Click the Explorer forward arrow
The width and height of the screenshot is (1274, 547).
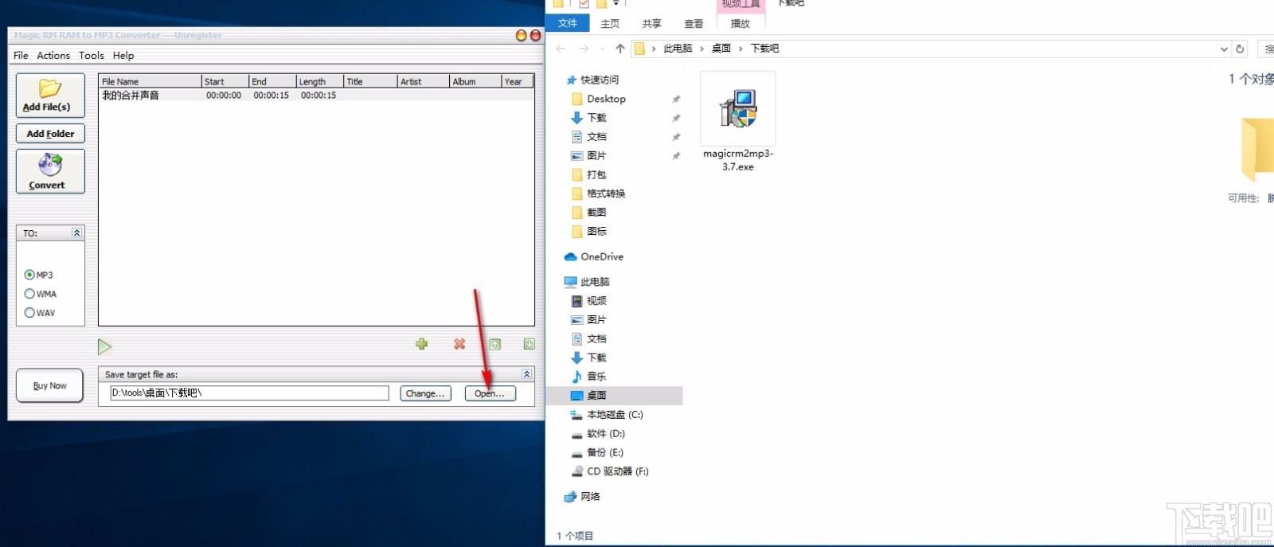pyautogui.click(x=584, y=49)
